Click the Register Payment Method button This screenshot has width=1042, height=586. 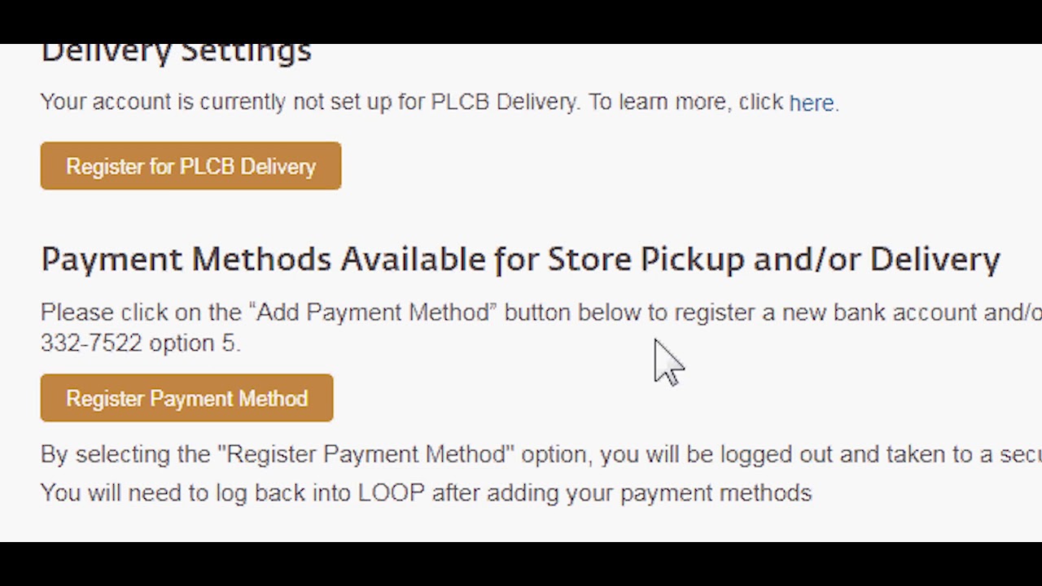186,399
